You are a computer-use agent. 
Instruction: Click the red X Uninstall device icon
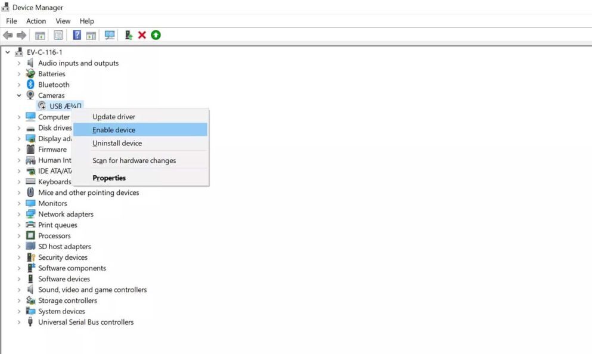pyautogui.click(x=142, y=35)
